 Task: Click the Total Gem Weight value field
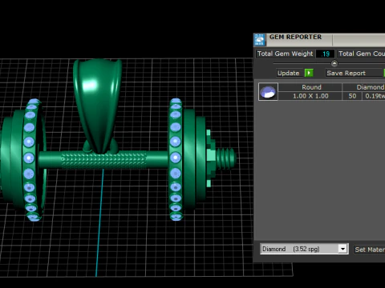(x=325, y=54)
